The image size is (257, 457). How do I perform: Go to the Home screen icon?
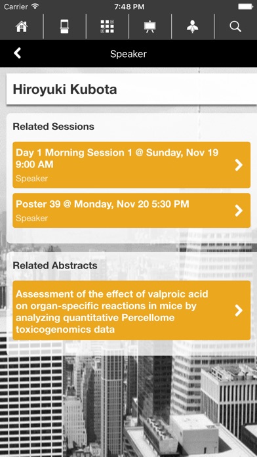22,26
